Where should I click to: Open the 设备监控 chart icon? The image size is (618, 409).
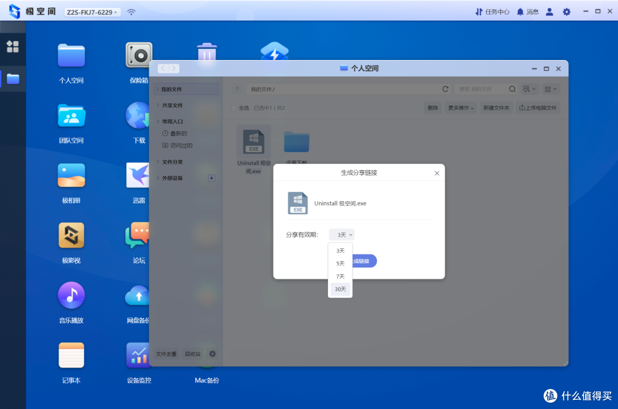coord(138,355)
